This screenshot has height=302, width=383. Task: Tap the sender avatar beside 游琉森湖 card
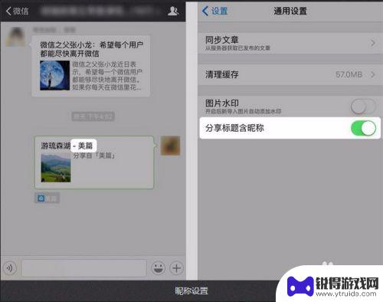pos(170,146)
